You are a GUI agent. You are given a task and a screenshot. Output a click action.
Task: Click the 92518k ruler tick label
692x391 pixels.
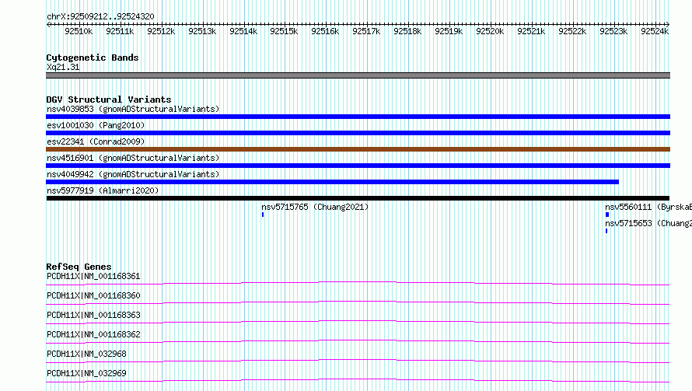click(407, 31)
